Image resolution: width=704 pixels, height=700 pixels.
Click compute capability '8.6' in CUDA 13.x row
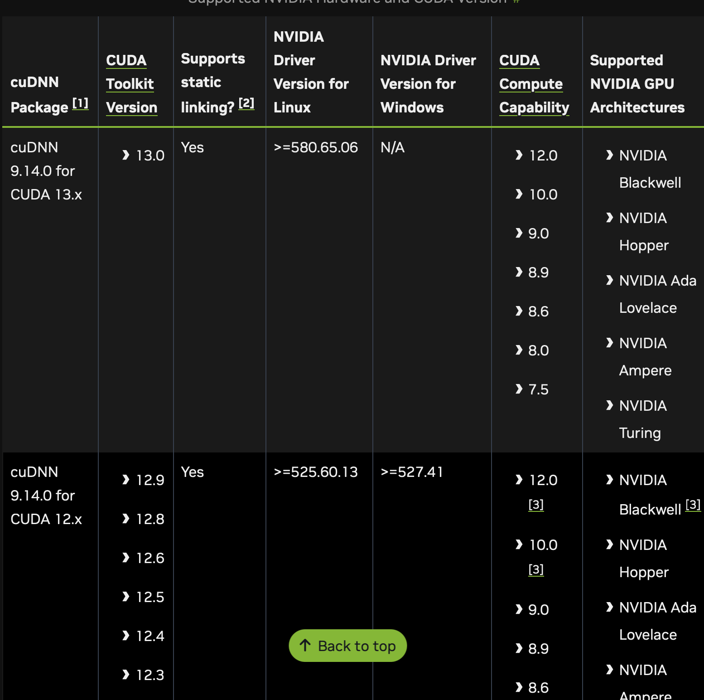[x=539, y=311]
